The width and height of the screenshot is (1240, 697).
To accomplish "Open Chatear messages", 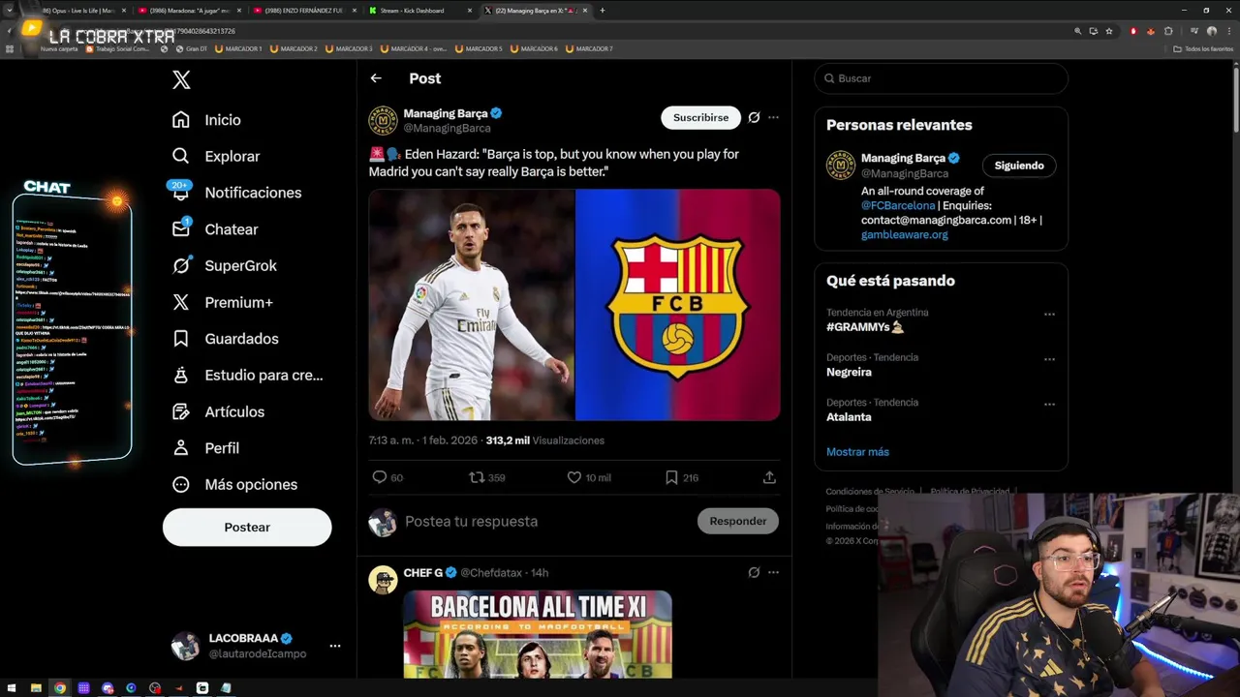I will (x=215, y=229).
